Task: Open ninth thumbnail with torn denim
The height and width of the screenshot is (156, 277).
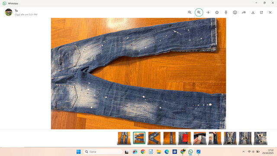Action: click(x=245, y=138)
